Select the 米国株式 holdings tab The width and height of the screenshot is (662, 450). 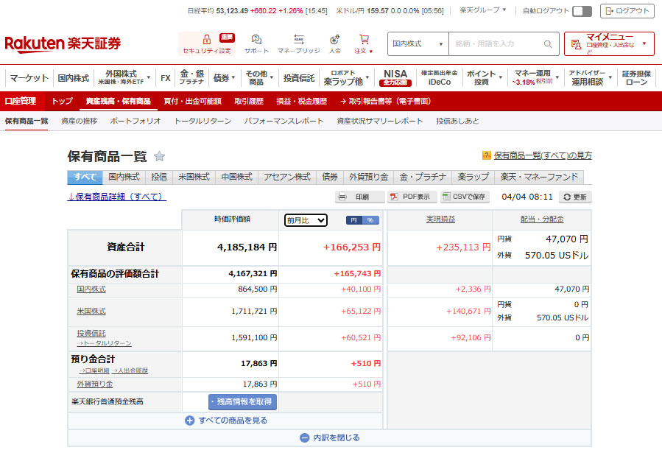pyautogui.click(x=194, y=177)
